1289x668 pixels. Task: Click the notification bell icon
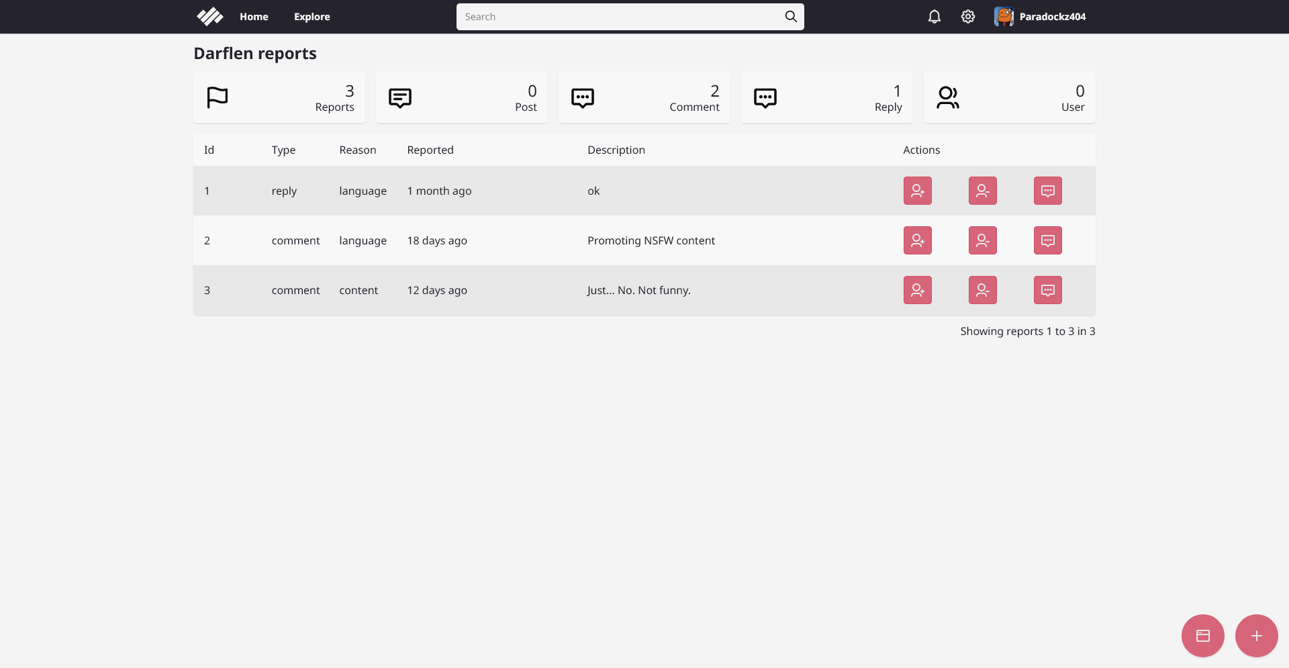(x=934, y=16)
